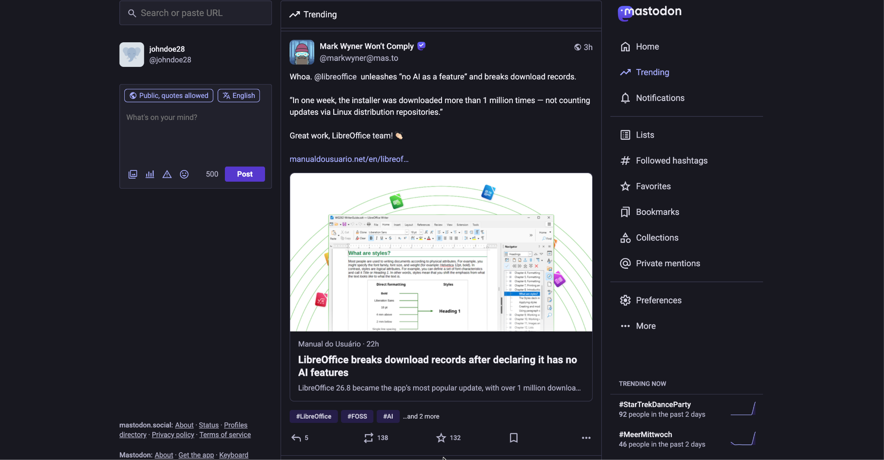Go to Trending in the navigation
884x460 pixels.
pyautogui.click(x=645, y=72)
